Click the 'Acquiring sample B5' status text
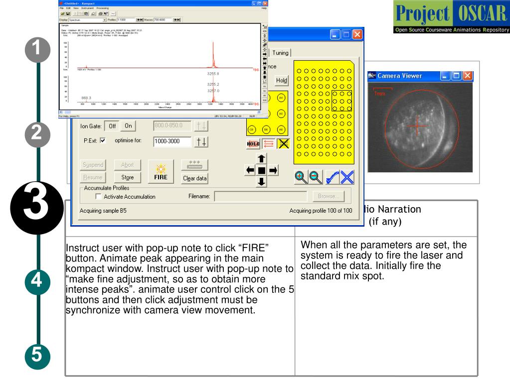The width and height of the screenshot is (510, 382). (x=103, y=211)
